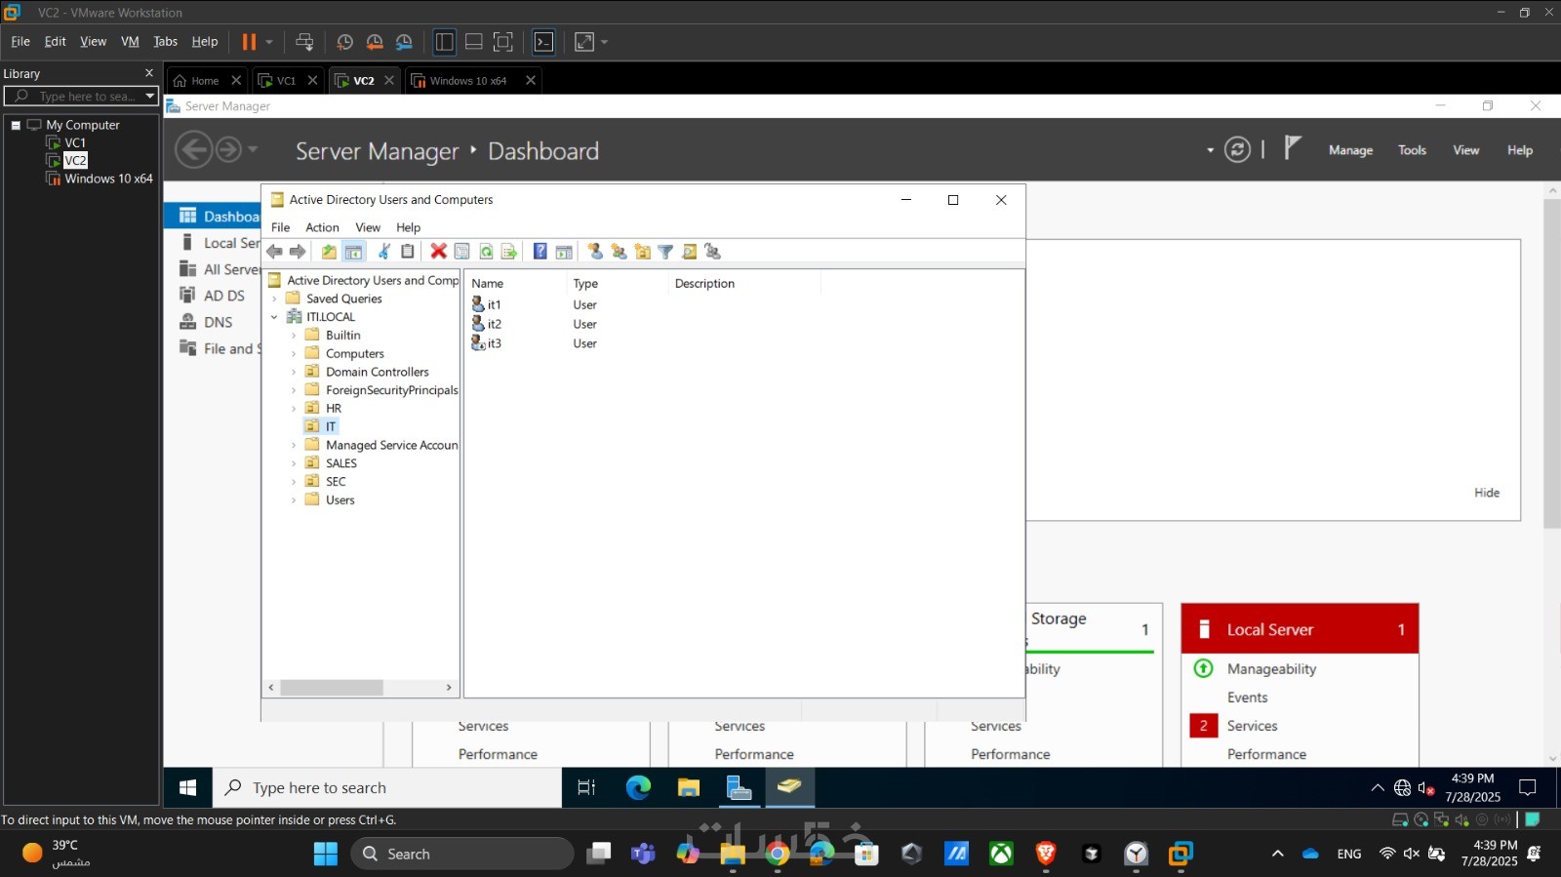Open the Tools menu in Server Manager
Screen dimensions: 1561x877
click(x=1412, y=150)
